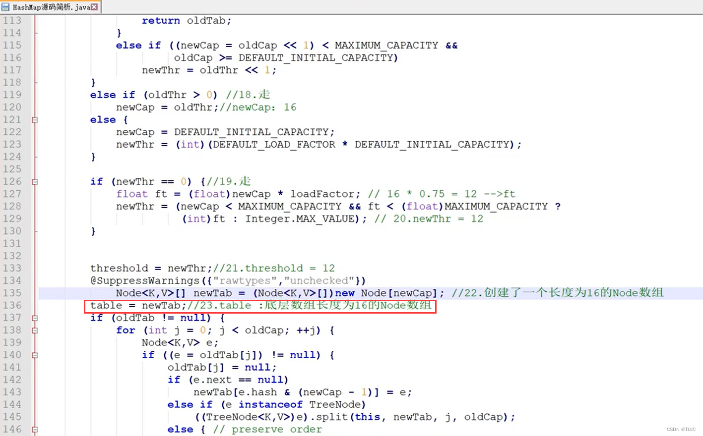The image size is (703, 436).
Task: Click '(float)MAXIMUM_CAPACITY ?' on line 128
Action: [x=481, y=207]
